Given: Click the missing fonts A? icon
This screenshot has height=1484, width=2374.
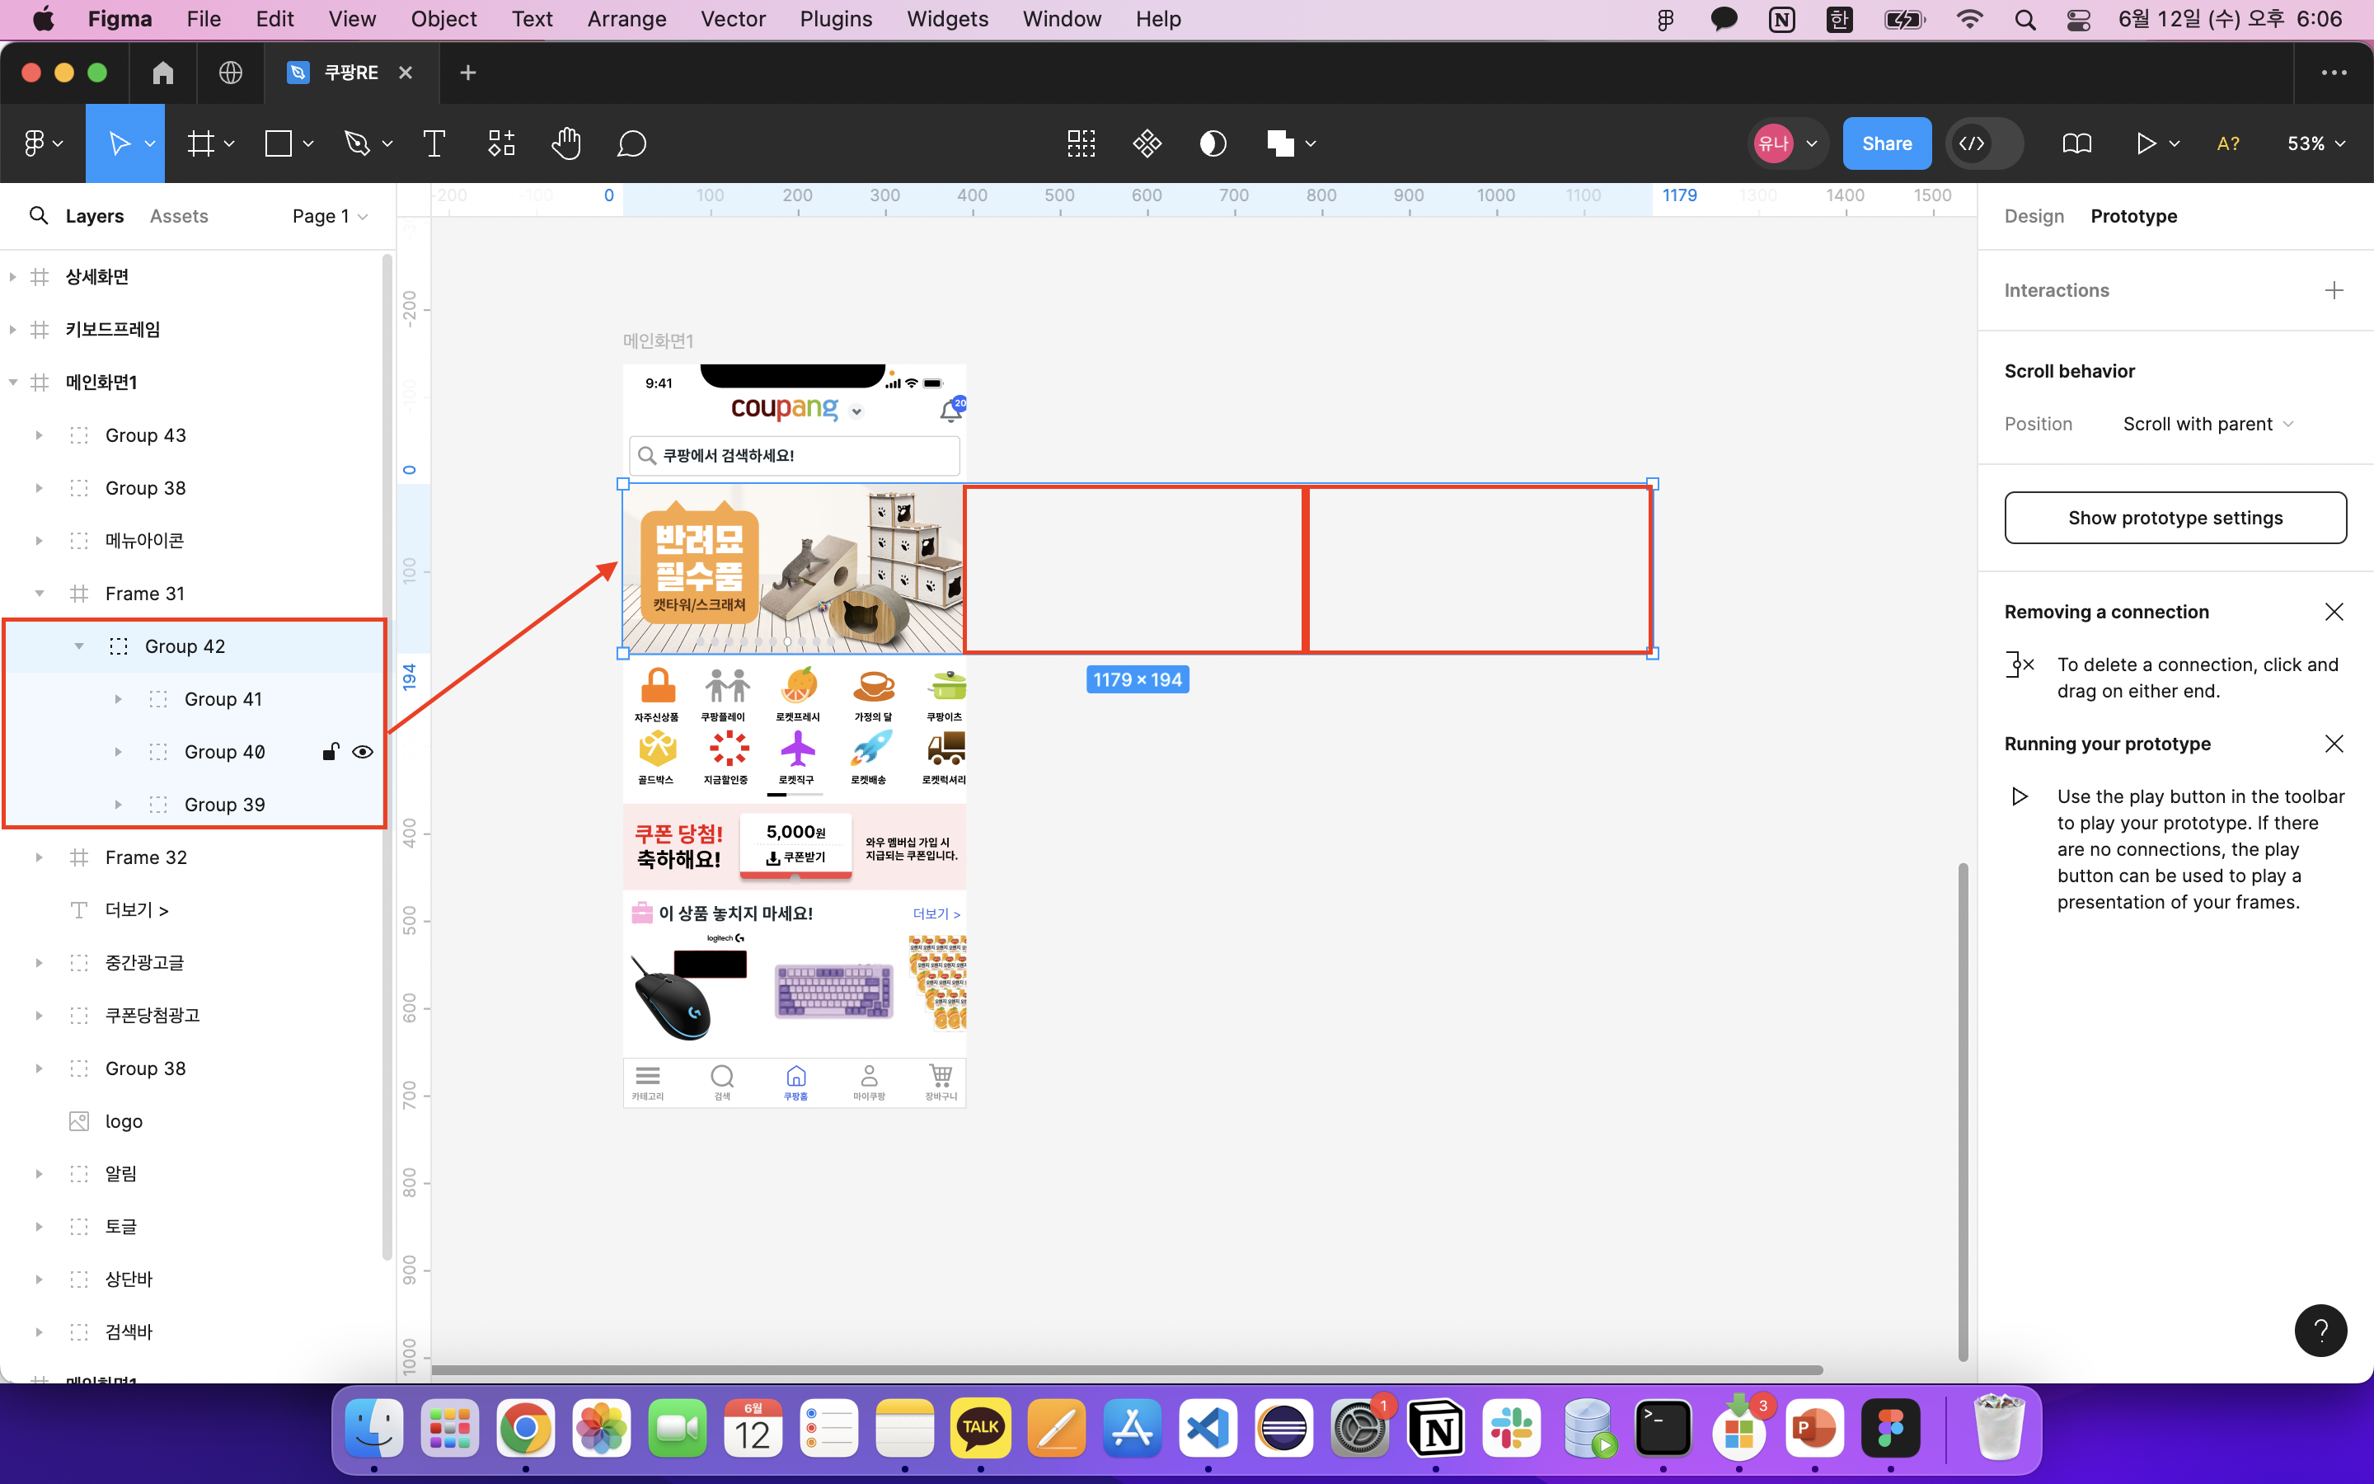Looking at the screenshot, I should point(2228,144).
